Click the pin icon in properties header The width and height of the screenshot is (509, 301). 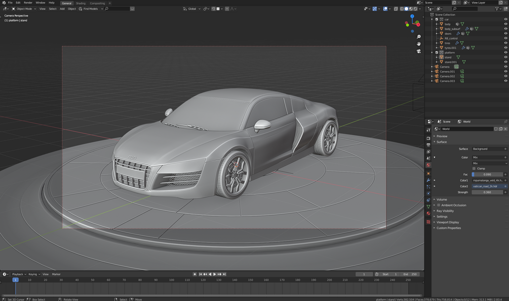click(505, 122)
